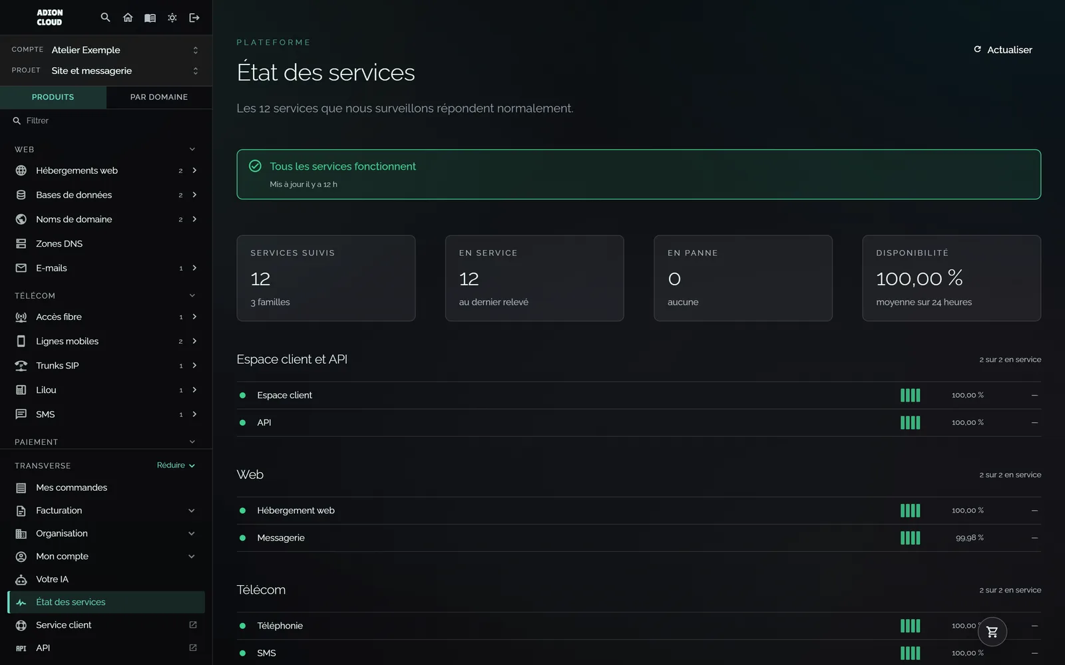Viewport: 1065px width, 665px height.
Task: Click the Téléphonie service row
Action: click(x=638, y=626)
